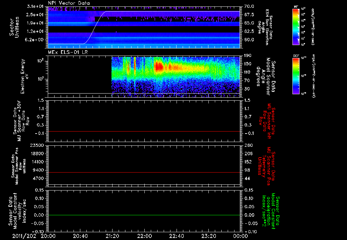Click the 00:00 time axis label

[x=241, y=236]
